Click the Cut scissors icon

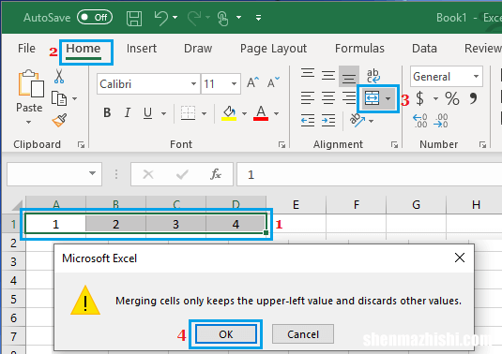click(x=59, y=76)
